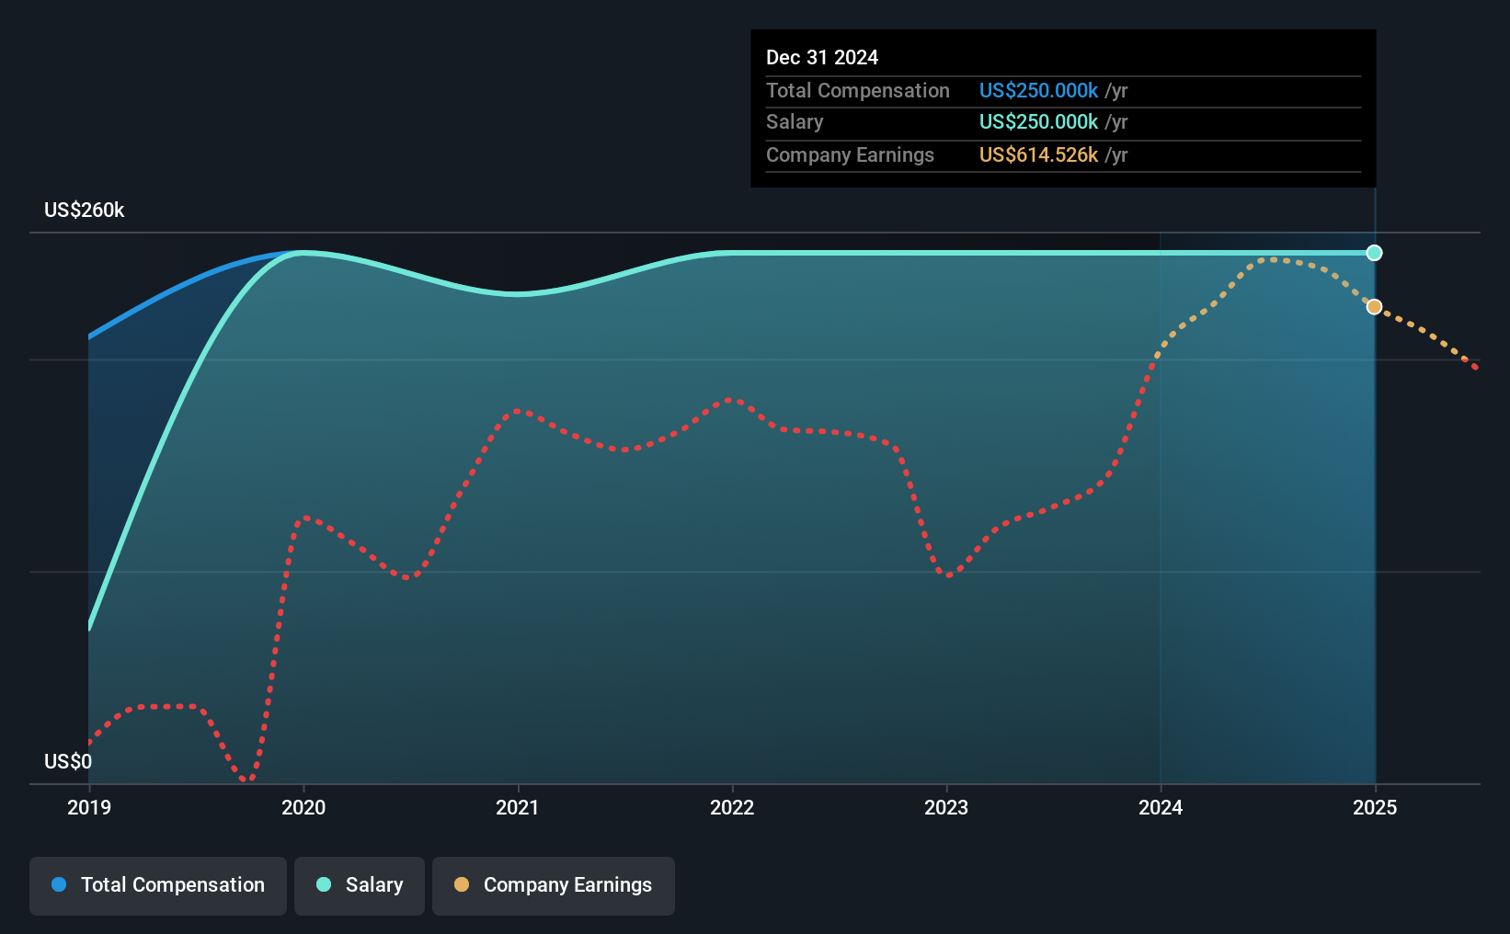Click the blue Total Compensation legend dot
The image size is (1510, 934).
(59, 884)
